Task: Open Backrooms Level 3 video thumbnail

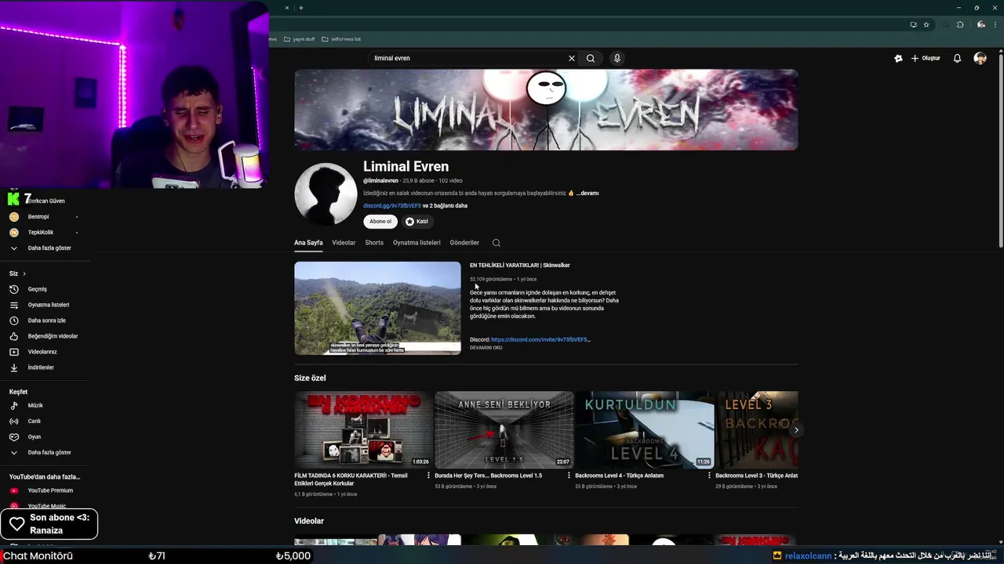Action: [x=757, y=430]
